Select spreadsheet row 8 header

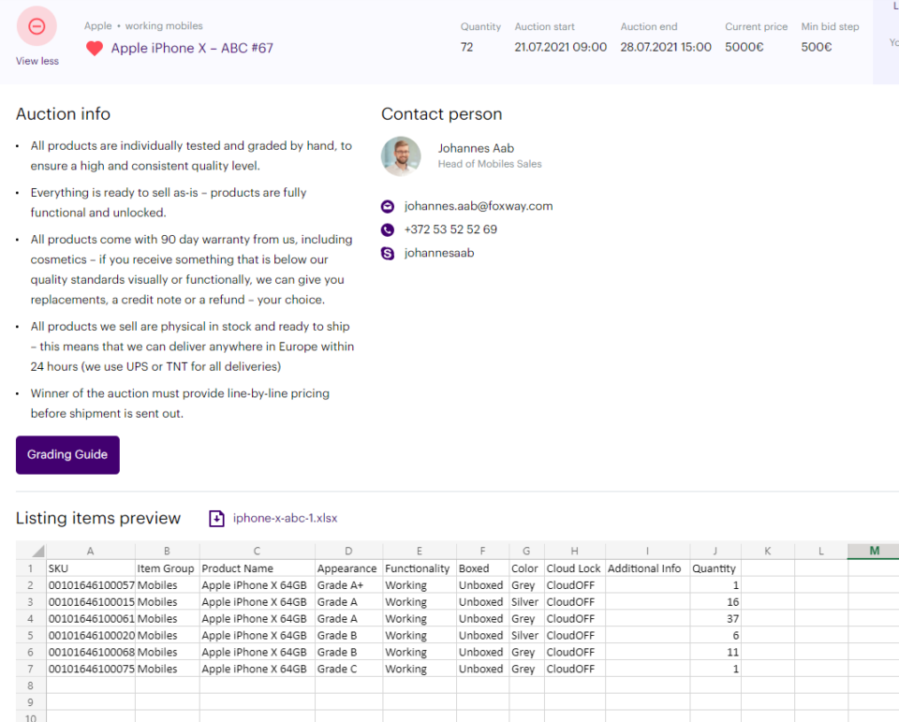(x=30, y=685)
